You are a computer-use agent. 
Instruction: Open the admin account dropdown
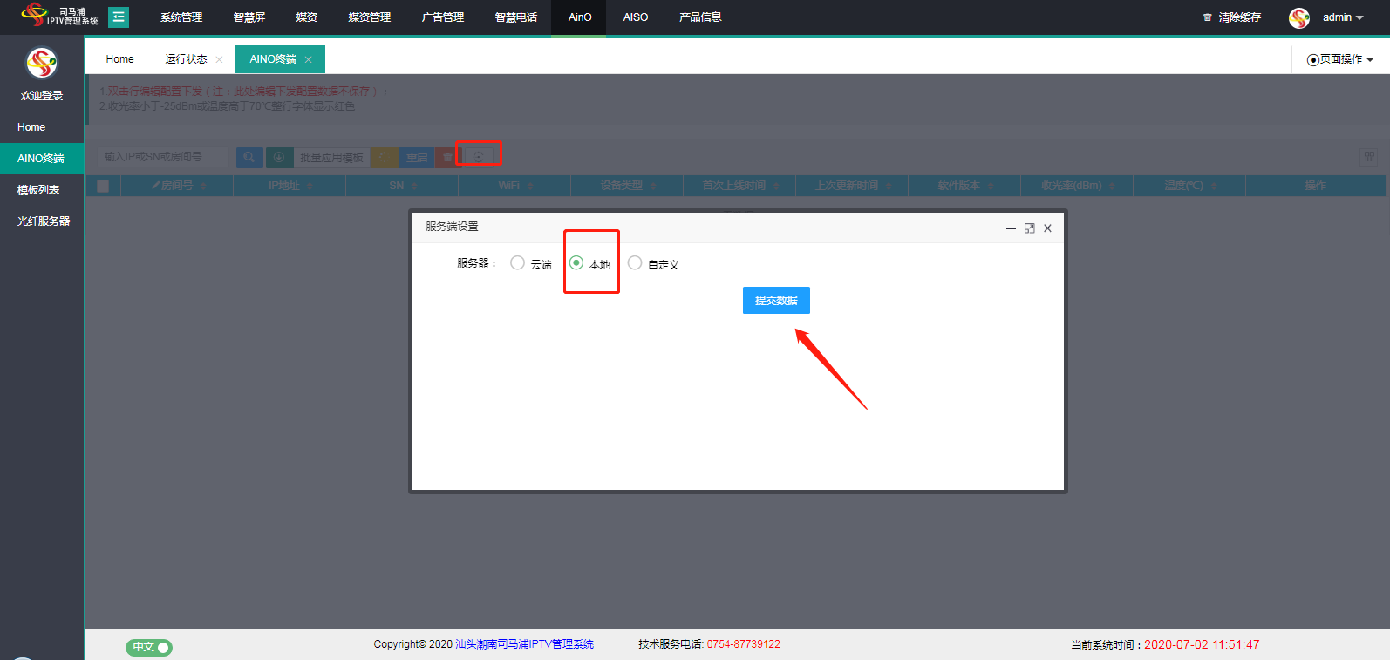click(x=1342, y=17)
